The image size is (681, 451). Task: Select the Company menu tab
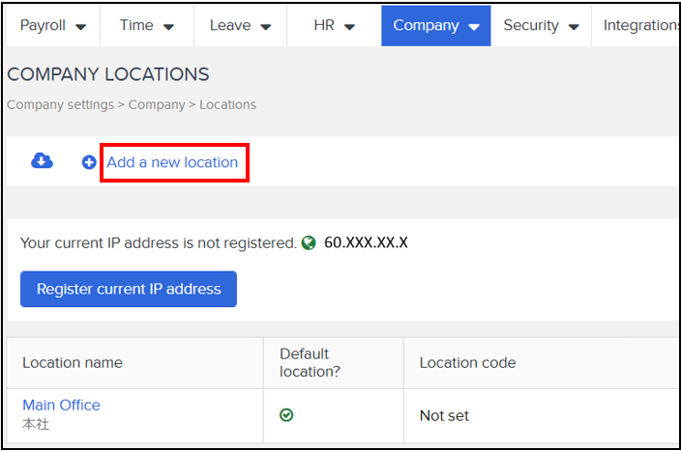(436, 25)
